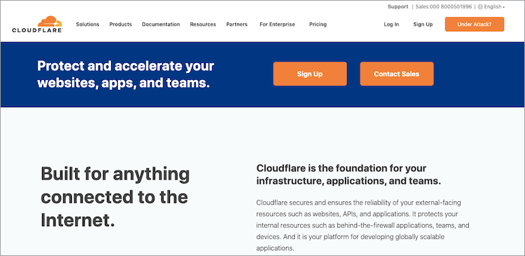Click the orange Sign Up banner button

pyautogui.click(x=310, y=74)
